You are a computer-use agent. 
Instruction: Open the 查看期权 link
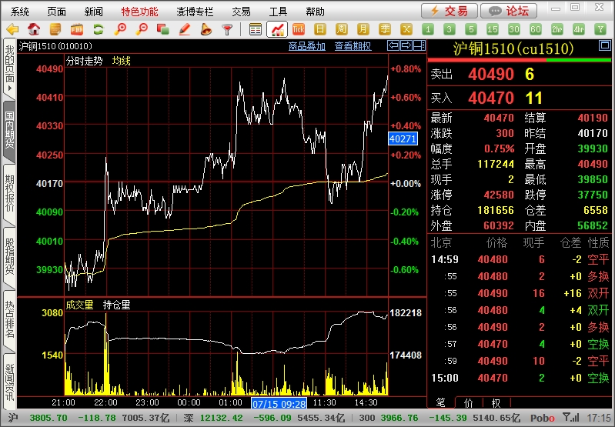(x=353, y=46)
